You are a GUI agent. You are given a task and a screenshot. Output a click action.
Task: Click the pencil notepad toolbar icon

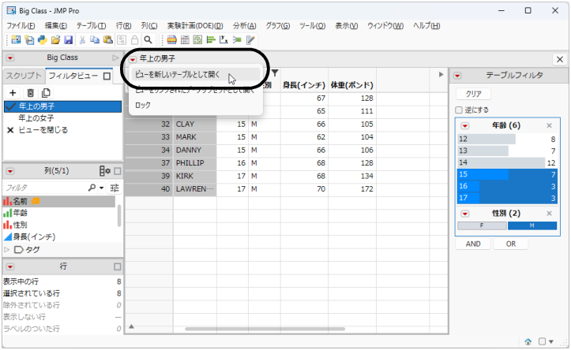click(x=250, y=39)
